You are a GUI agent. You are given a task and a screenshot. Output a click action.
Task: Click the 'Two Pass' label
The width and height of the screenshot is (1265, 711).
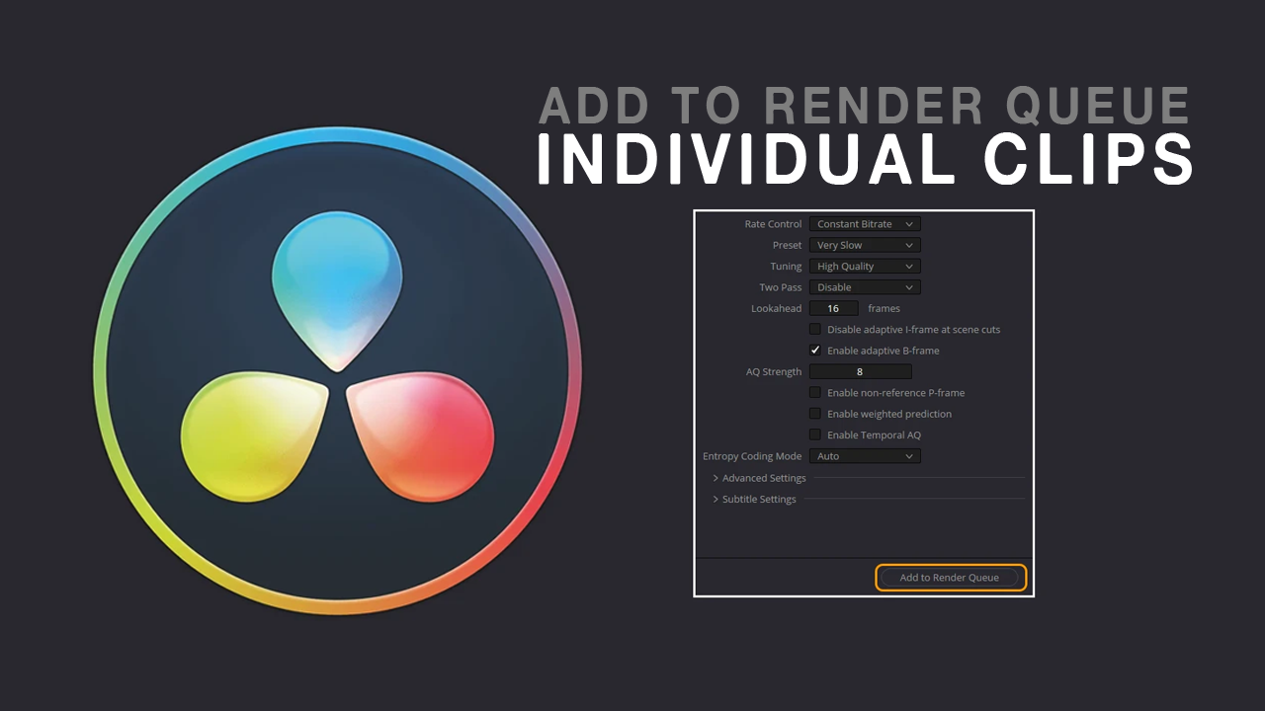(781, 287)
